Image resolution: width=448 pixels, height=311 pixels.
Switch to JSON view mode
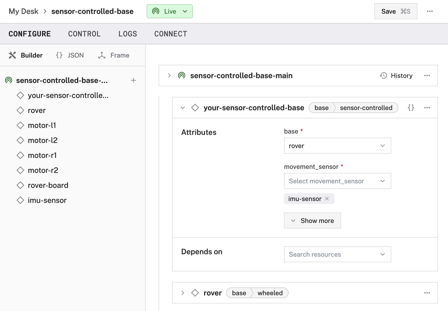70,55
